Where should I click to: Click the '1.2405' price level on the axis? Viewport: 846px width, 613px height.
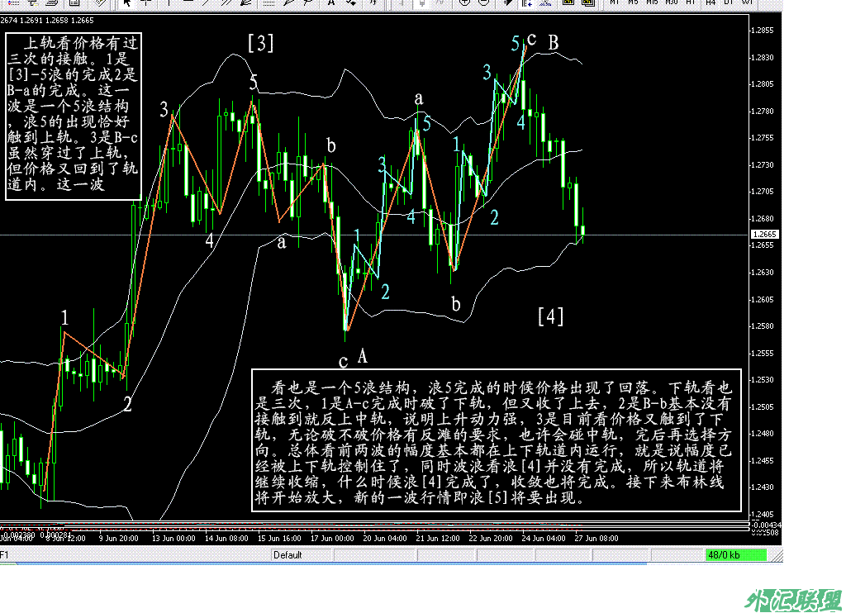click(763, 514)
